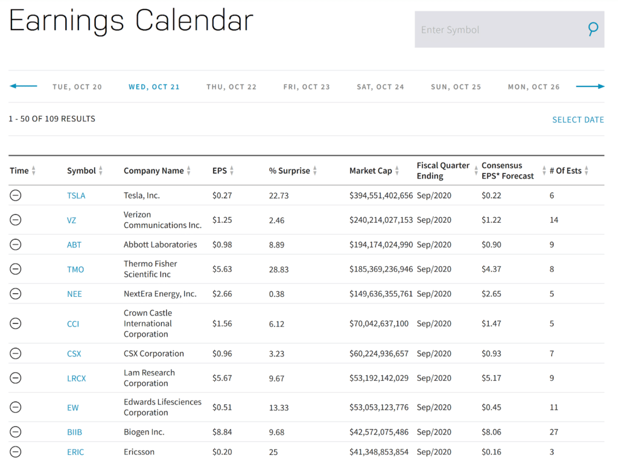Open the Sun, Oct 25 date tab
Screen dimensions: 618x461
pos(456,87)
